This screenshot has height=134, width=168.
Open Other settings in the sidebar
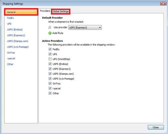pos(10,64)
